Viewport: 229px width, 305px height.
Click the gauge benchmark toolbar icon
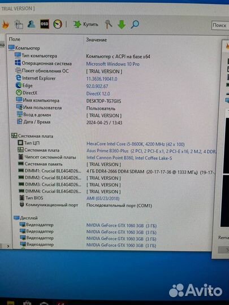tap(58, 24)
